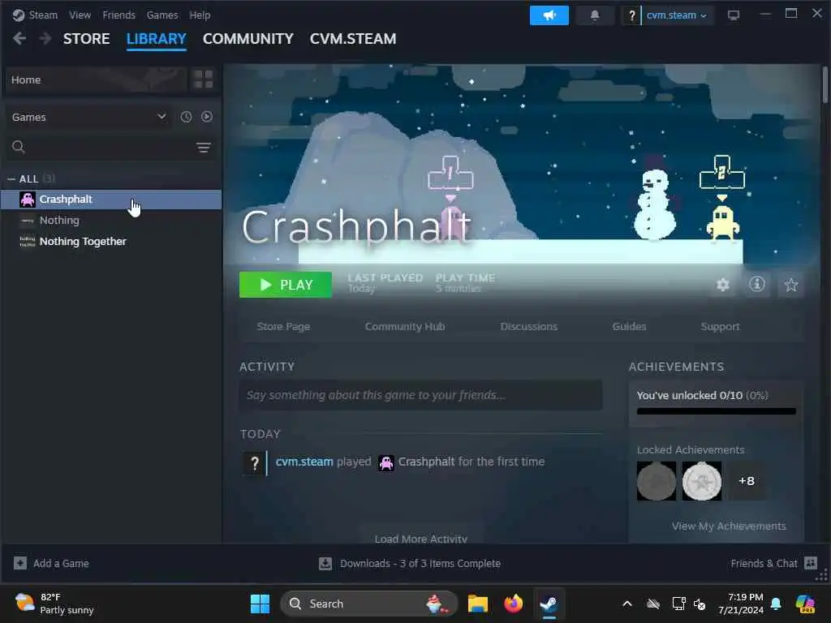Click the library search magnifier icon
Screen dimensions: 831x623
(x=19, y=147)
